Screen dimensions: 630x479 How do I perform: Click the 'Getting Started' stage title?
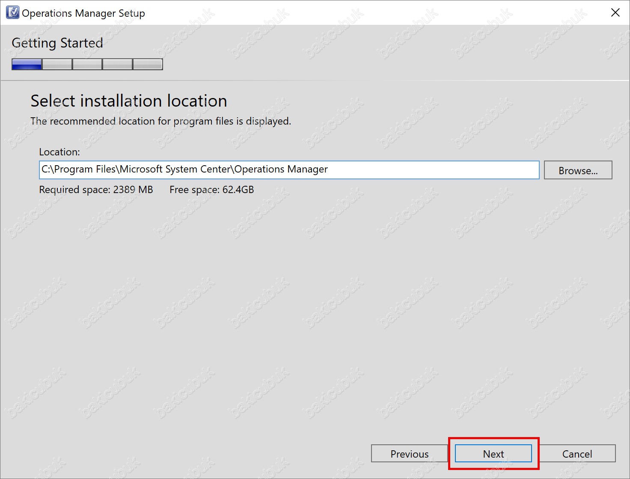pyautogui.click(x=57, y=43)
